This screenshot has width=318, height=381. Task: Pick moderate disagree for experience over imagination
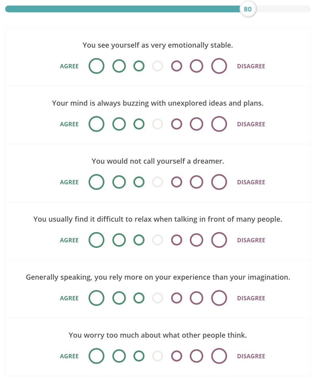pyautogui.click(x=197, y=298)
